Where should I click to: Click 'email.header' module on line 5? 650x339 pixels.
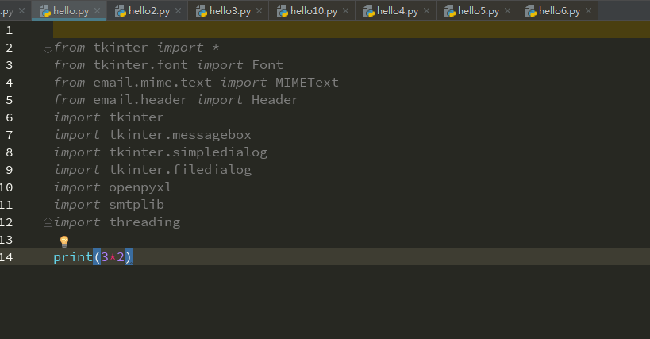[x=140, y=100]
